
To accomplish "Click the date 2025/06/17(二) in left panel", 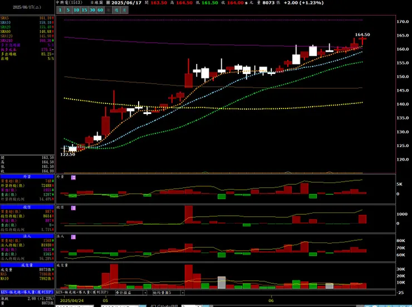I will tap(27, 7).
